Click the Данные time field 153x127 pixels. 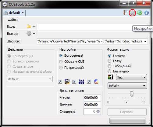point(92,105)
